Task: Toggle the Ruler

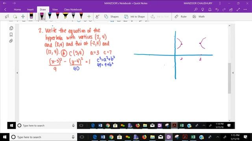Action: pos(181,16)
